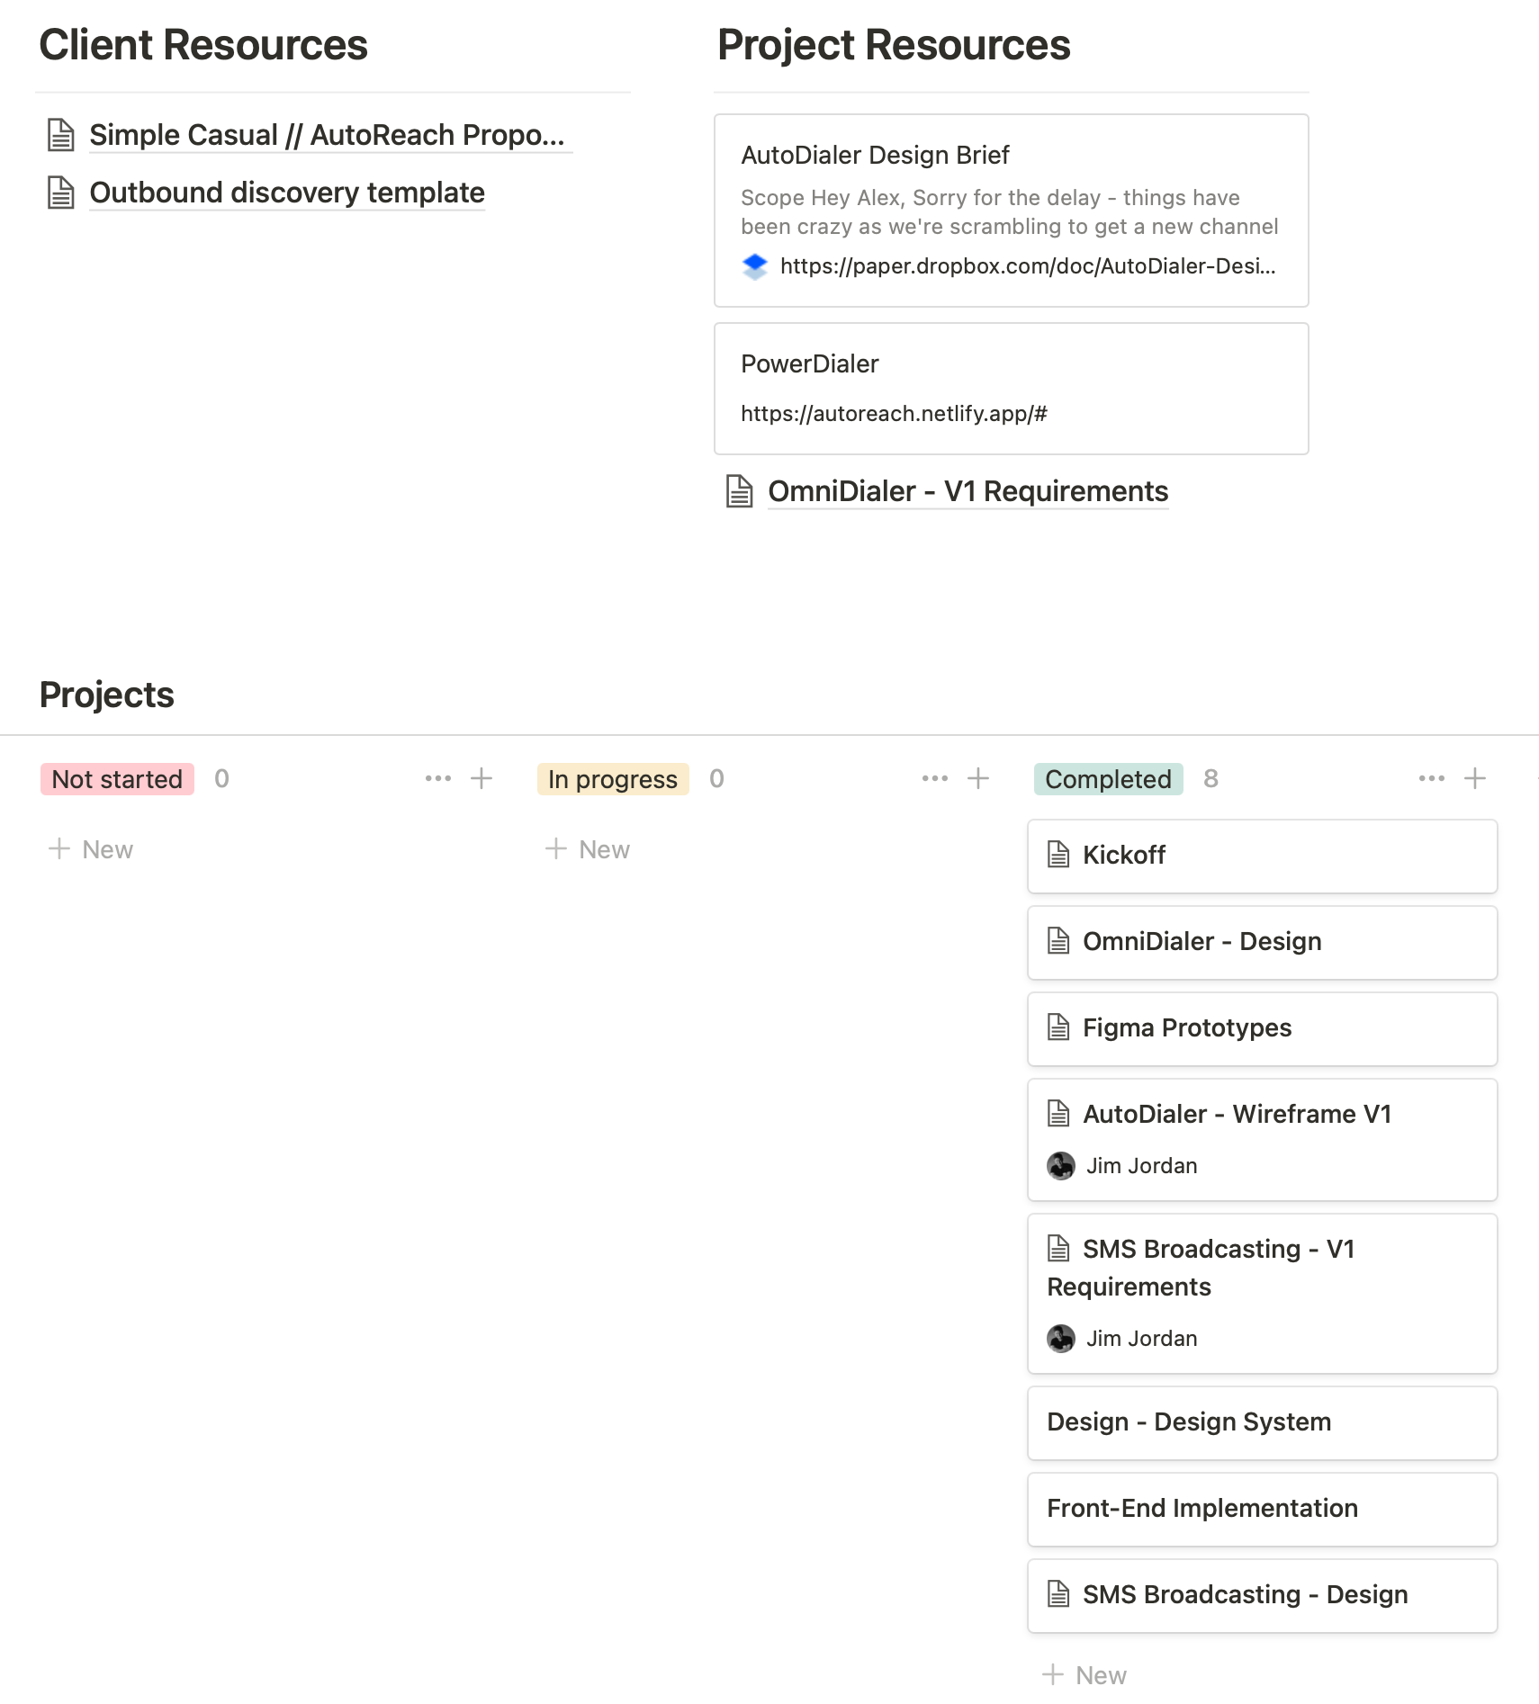Image resolution: width=1539 pixels, height=1704 pixels.
Task: Add a new card under In progress
Action: 588,849
